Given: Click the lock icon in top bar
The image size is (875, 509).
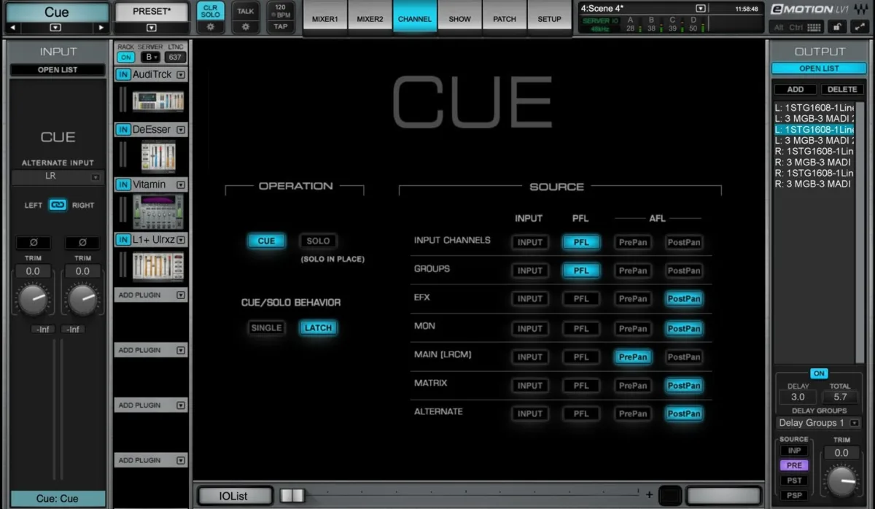Looking at the screenshot, I should pyautogui.click(x=839, y=27).
